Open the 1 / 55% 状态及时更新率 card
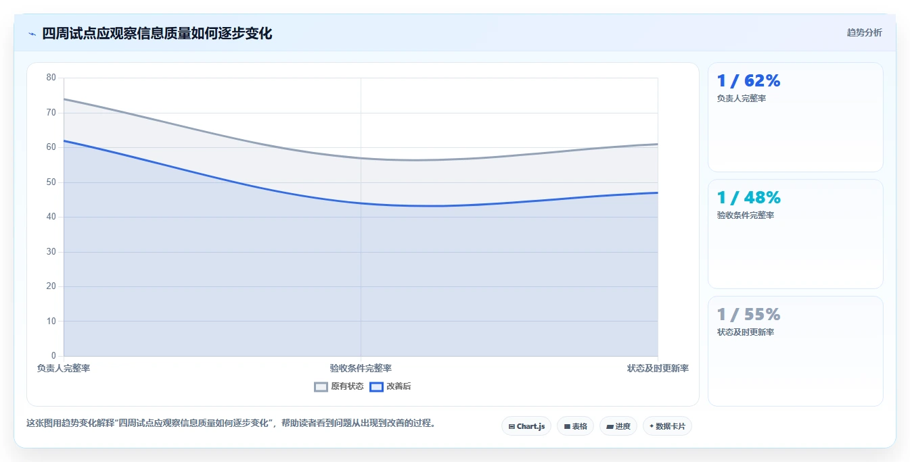This screenshot has width=910, height=462. click(x=796, y=351)
